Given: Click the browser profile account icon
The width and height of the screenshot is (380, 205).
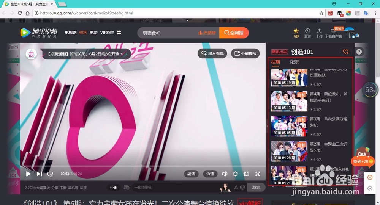Looking at the screenshot, I should click(334, 4).
